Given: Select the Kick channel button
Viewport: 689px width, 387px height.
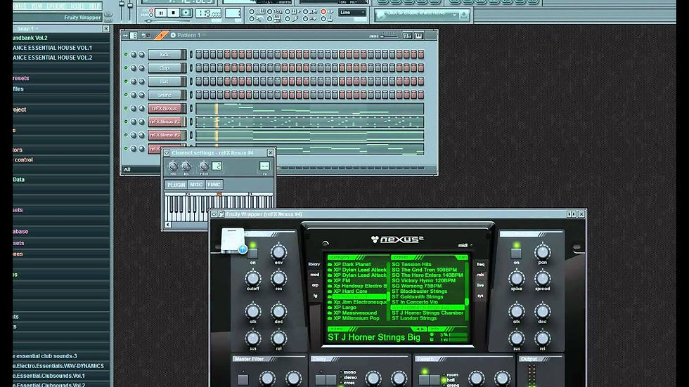Looking at the screenshot, I should [x=165, y=54].
